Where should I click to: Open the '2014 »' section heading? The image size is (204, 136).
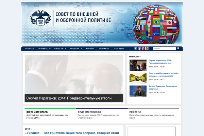pos(29,129)
